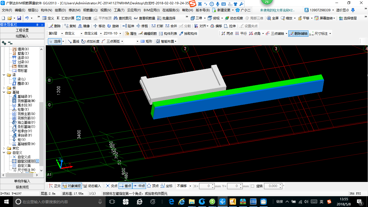The image size is (368, 207).
Task: Run 汇总计算 summary calculation
Action: point(65,18)
